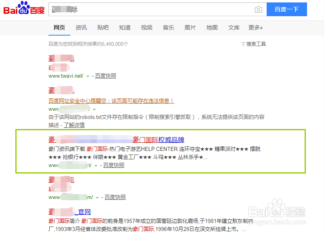This screenshot has width=324, height=233.
Task: Open 百度快照 for the twavi.net result
Action: click(105, 76)
